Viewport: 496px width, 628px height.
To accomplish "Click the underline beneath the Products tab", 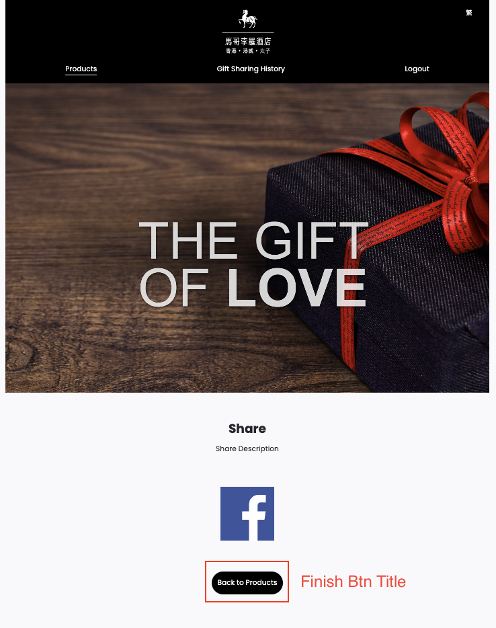I will [81, 75].
